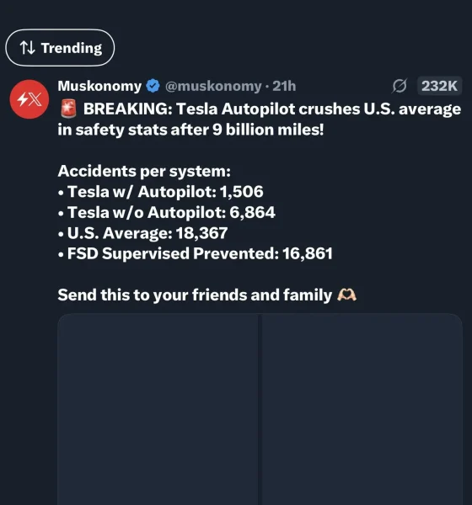Select the 'Accidents per system:' line
Image resolution: width=472 pixels, height=505 pixels.
coord(144,171)
